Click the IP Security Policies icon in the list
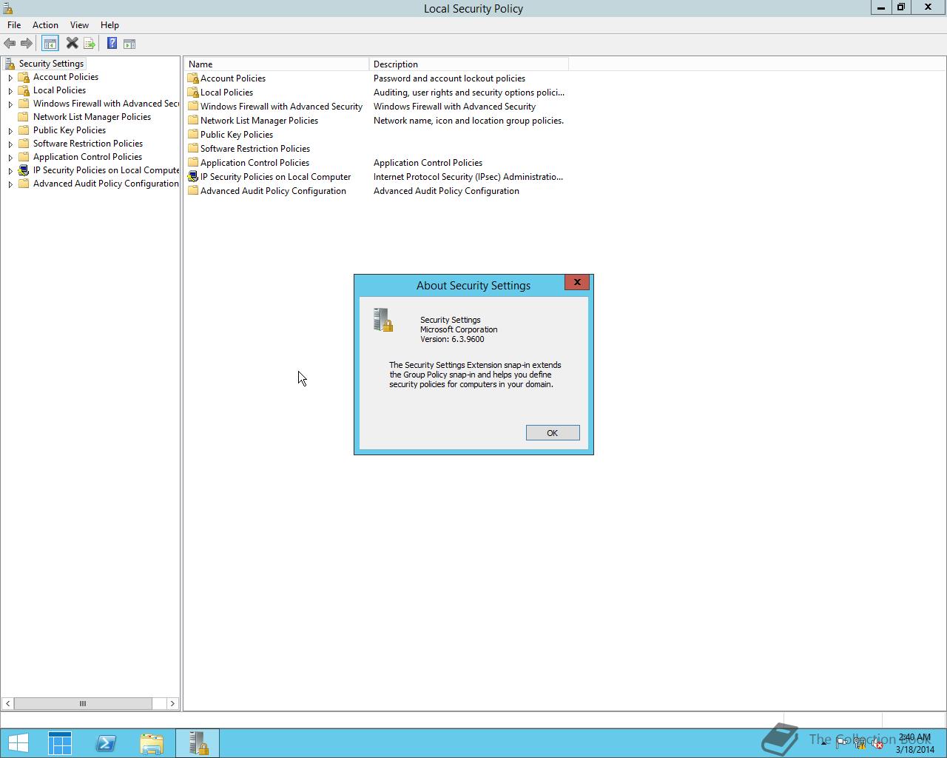This screenshot has width=947, height=758. 193,177
